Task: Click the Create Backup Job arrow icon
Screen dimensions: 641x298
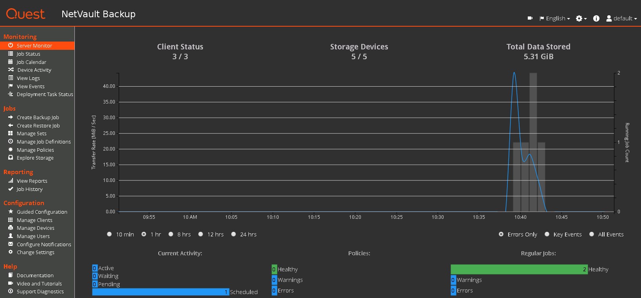Action: point(11,117)
